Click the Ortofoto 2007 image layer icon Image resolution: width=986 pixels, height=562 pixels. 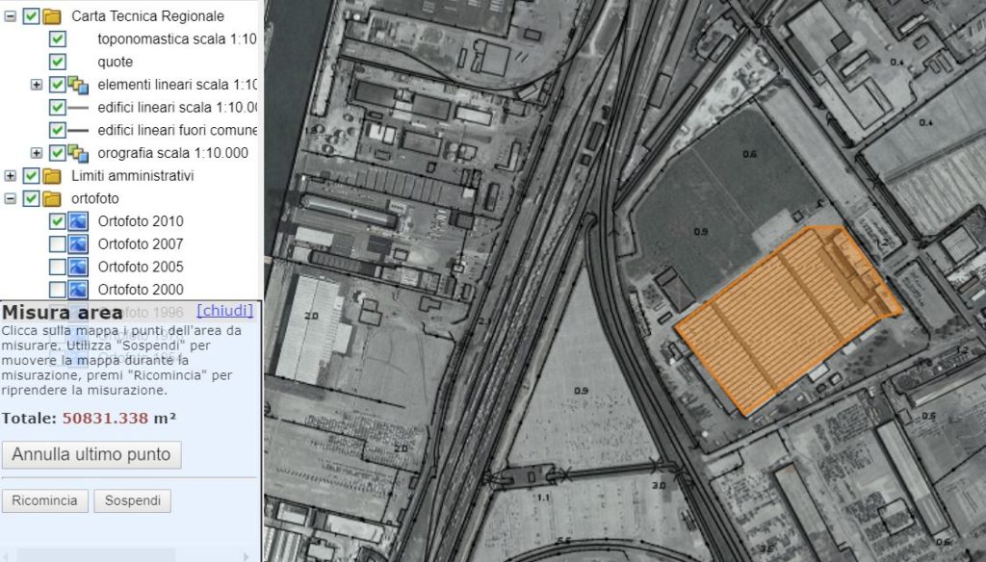click(79, 244)
